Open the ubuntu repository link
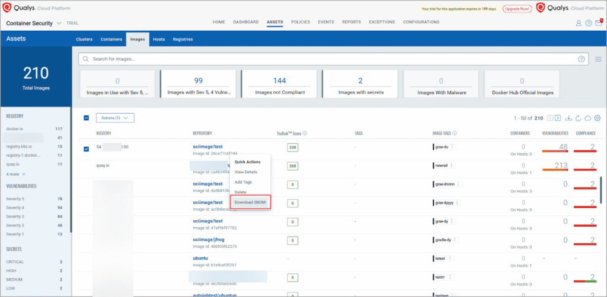Screen dimensions: 607x297 click(201, 259)
